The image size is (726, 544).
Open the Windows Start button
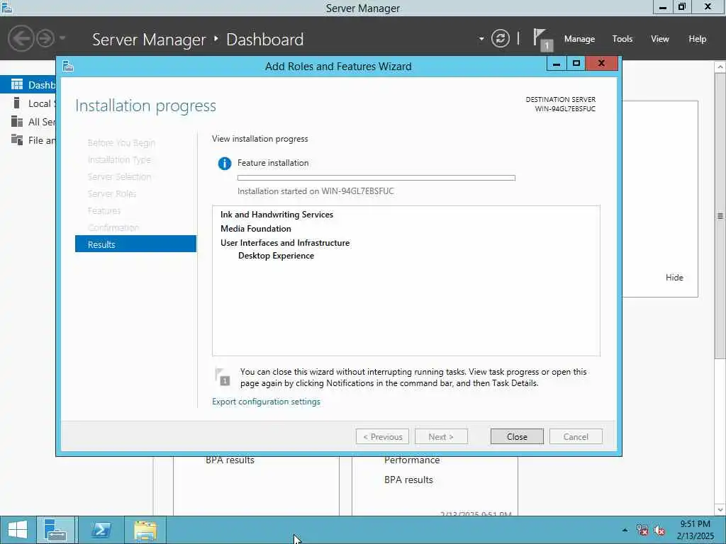[x=18, y=530]
